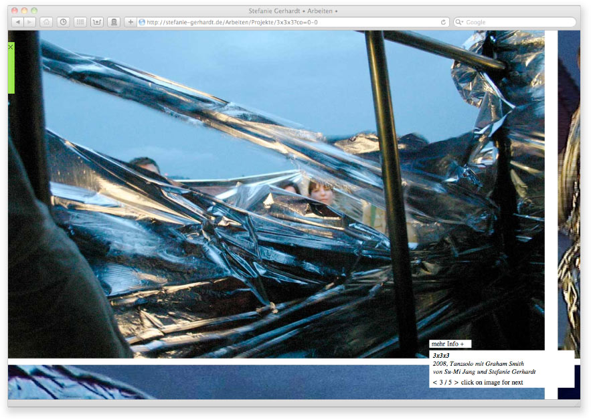The image size is (591, 420).
Task: Show browsing history with the clock icon
Action: pyautogui.click(x=63, y=22)
